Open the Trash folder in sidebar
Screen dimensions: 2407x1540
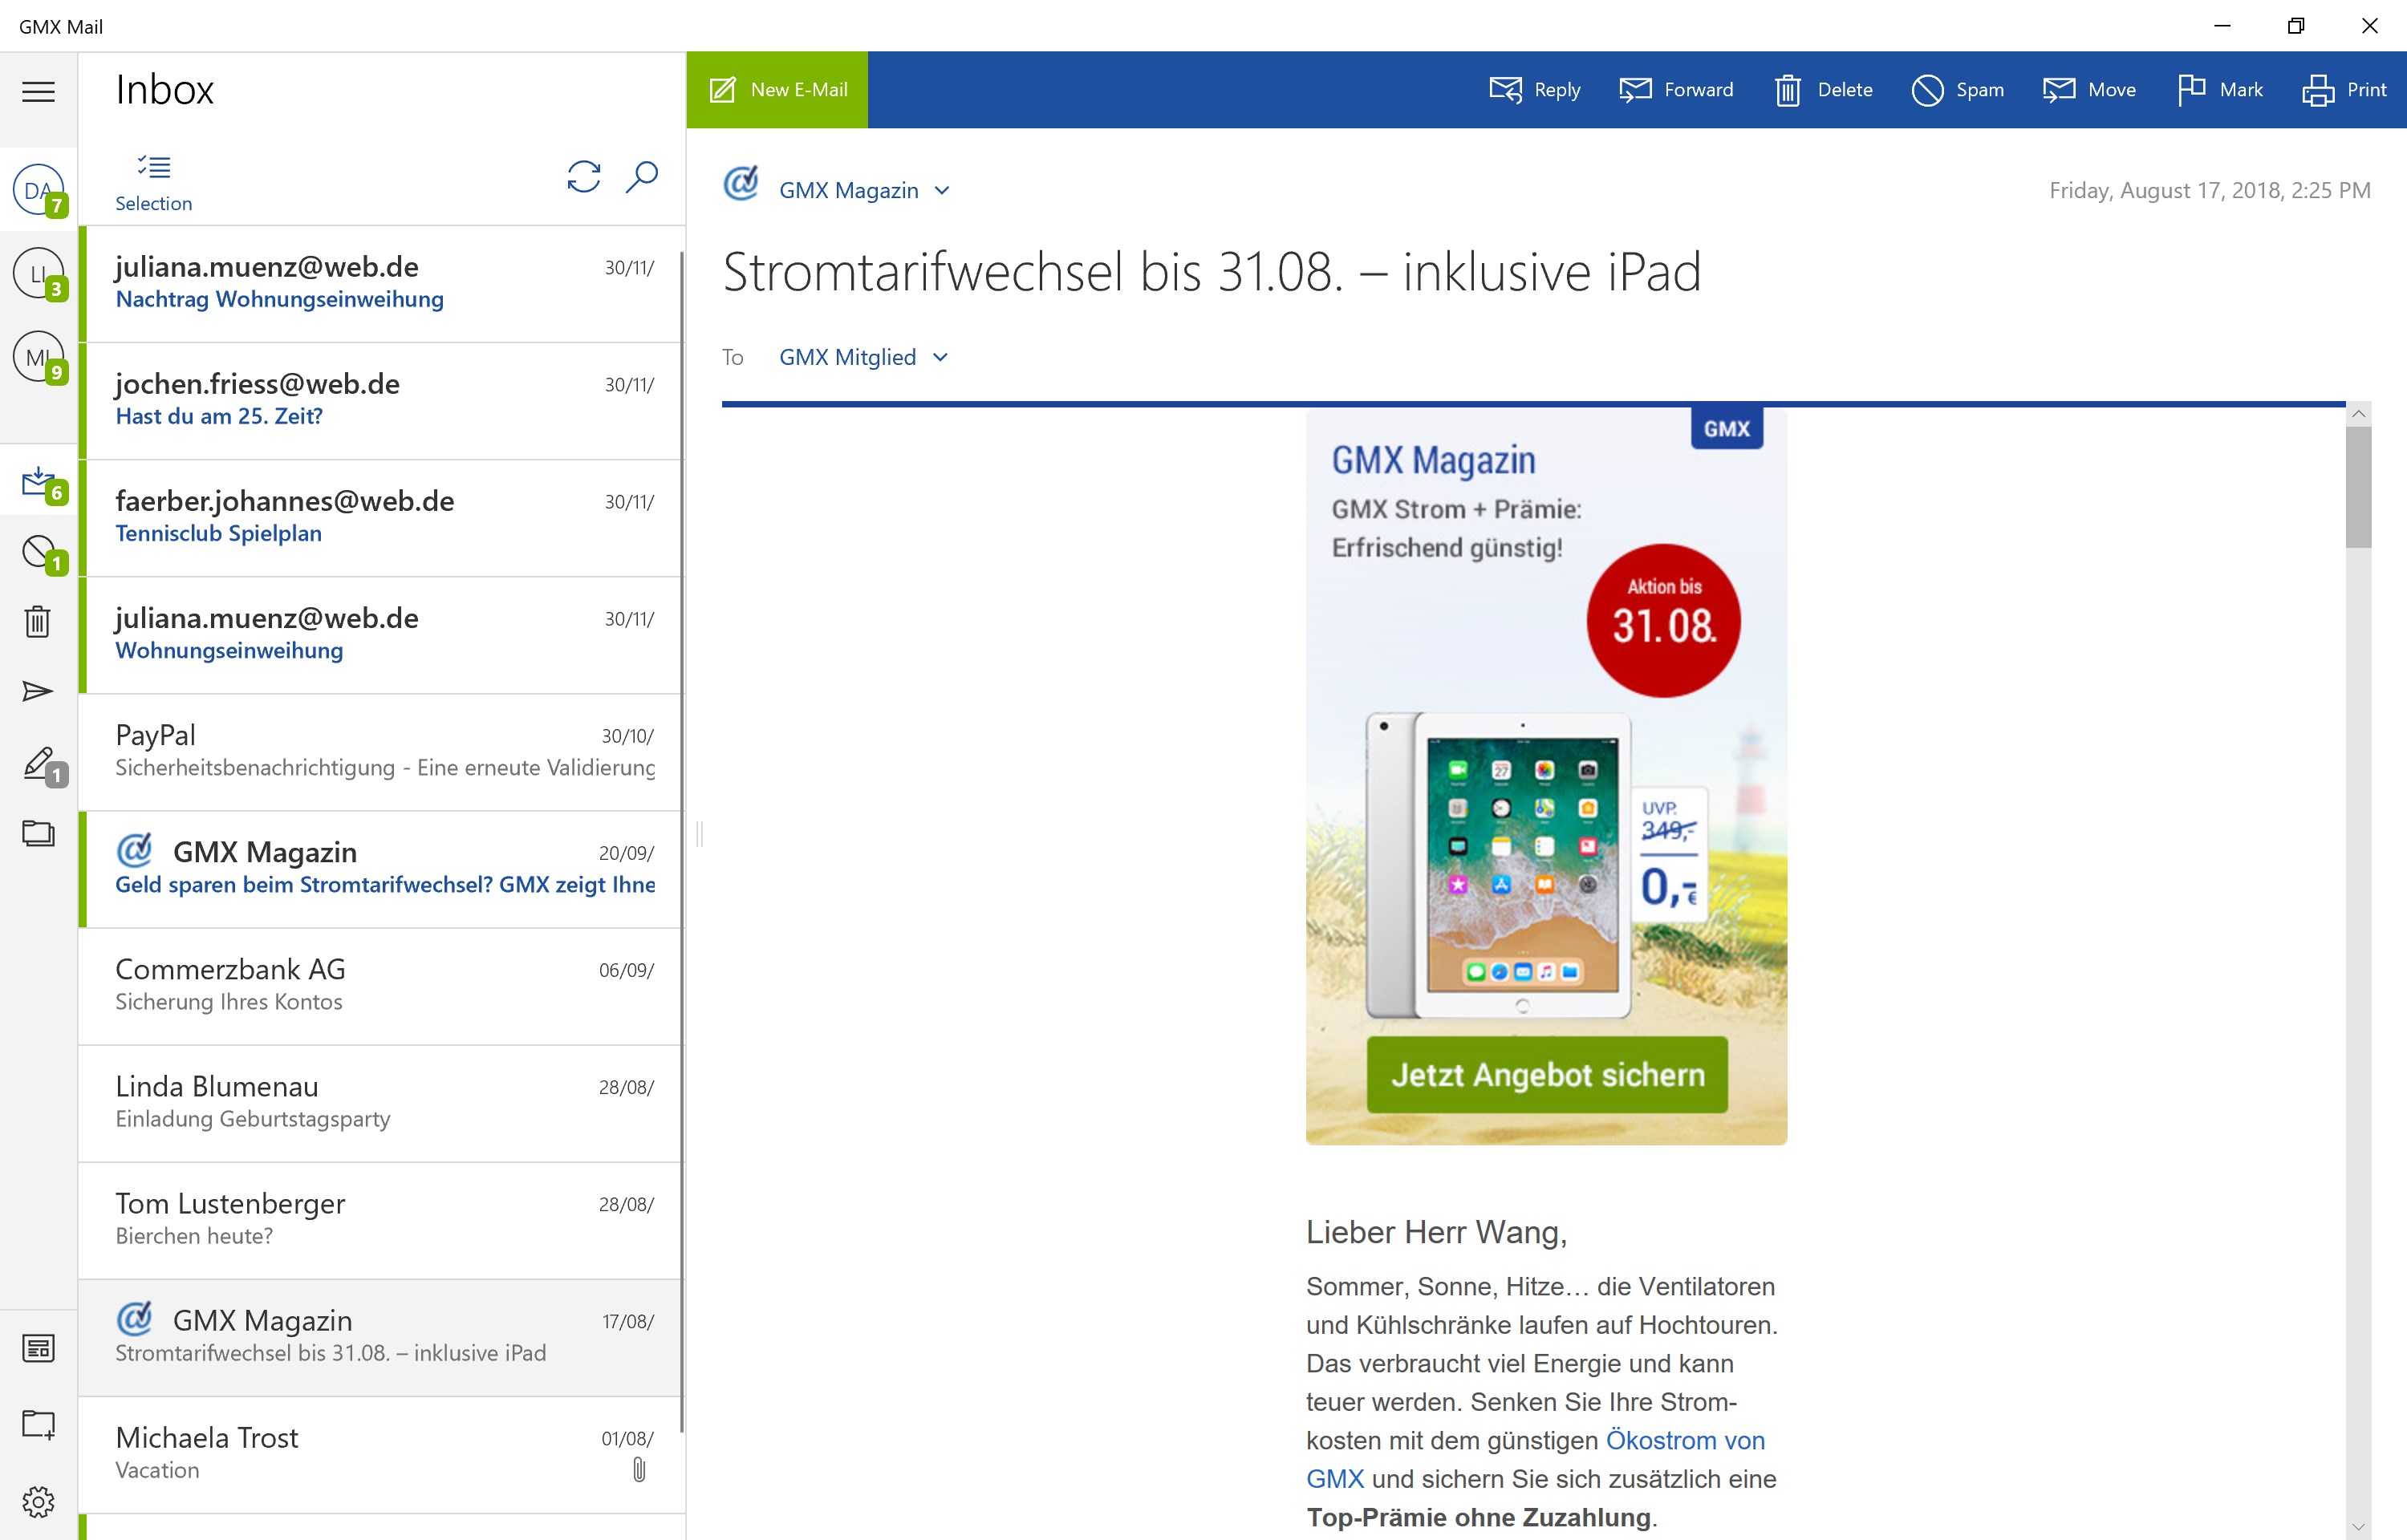[38, 622]
